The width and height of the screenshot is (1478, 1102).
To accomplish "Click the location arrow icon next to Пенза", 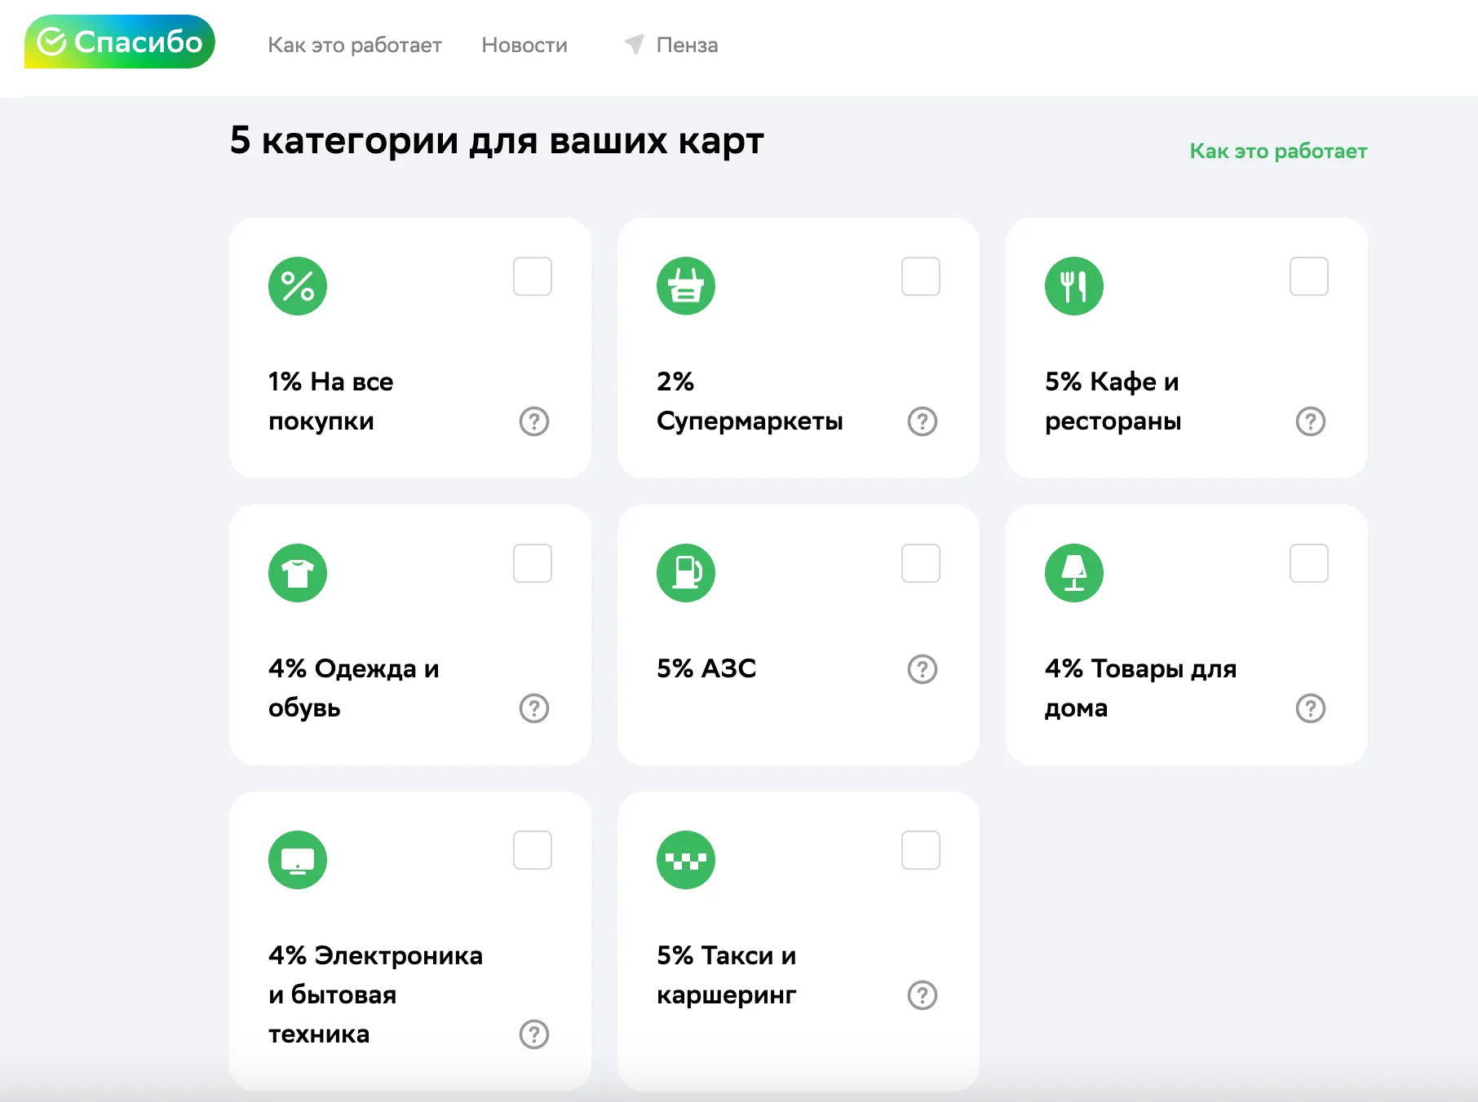I will point(634,44).
